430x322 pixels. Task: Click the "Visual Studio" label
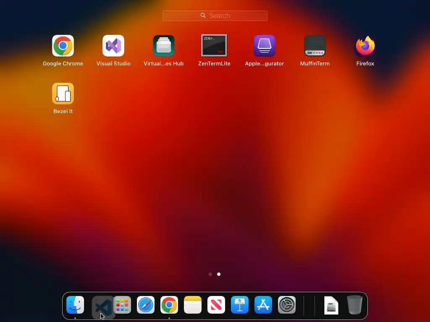113,64
